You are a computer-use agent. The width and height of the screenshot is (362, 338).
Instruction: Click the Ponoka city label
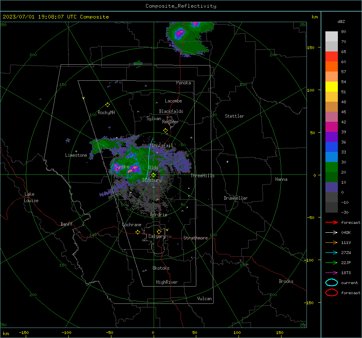click(183, 83)
